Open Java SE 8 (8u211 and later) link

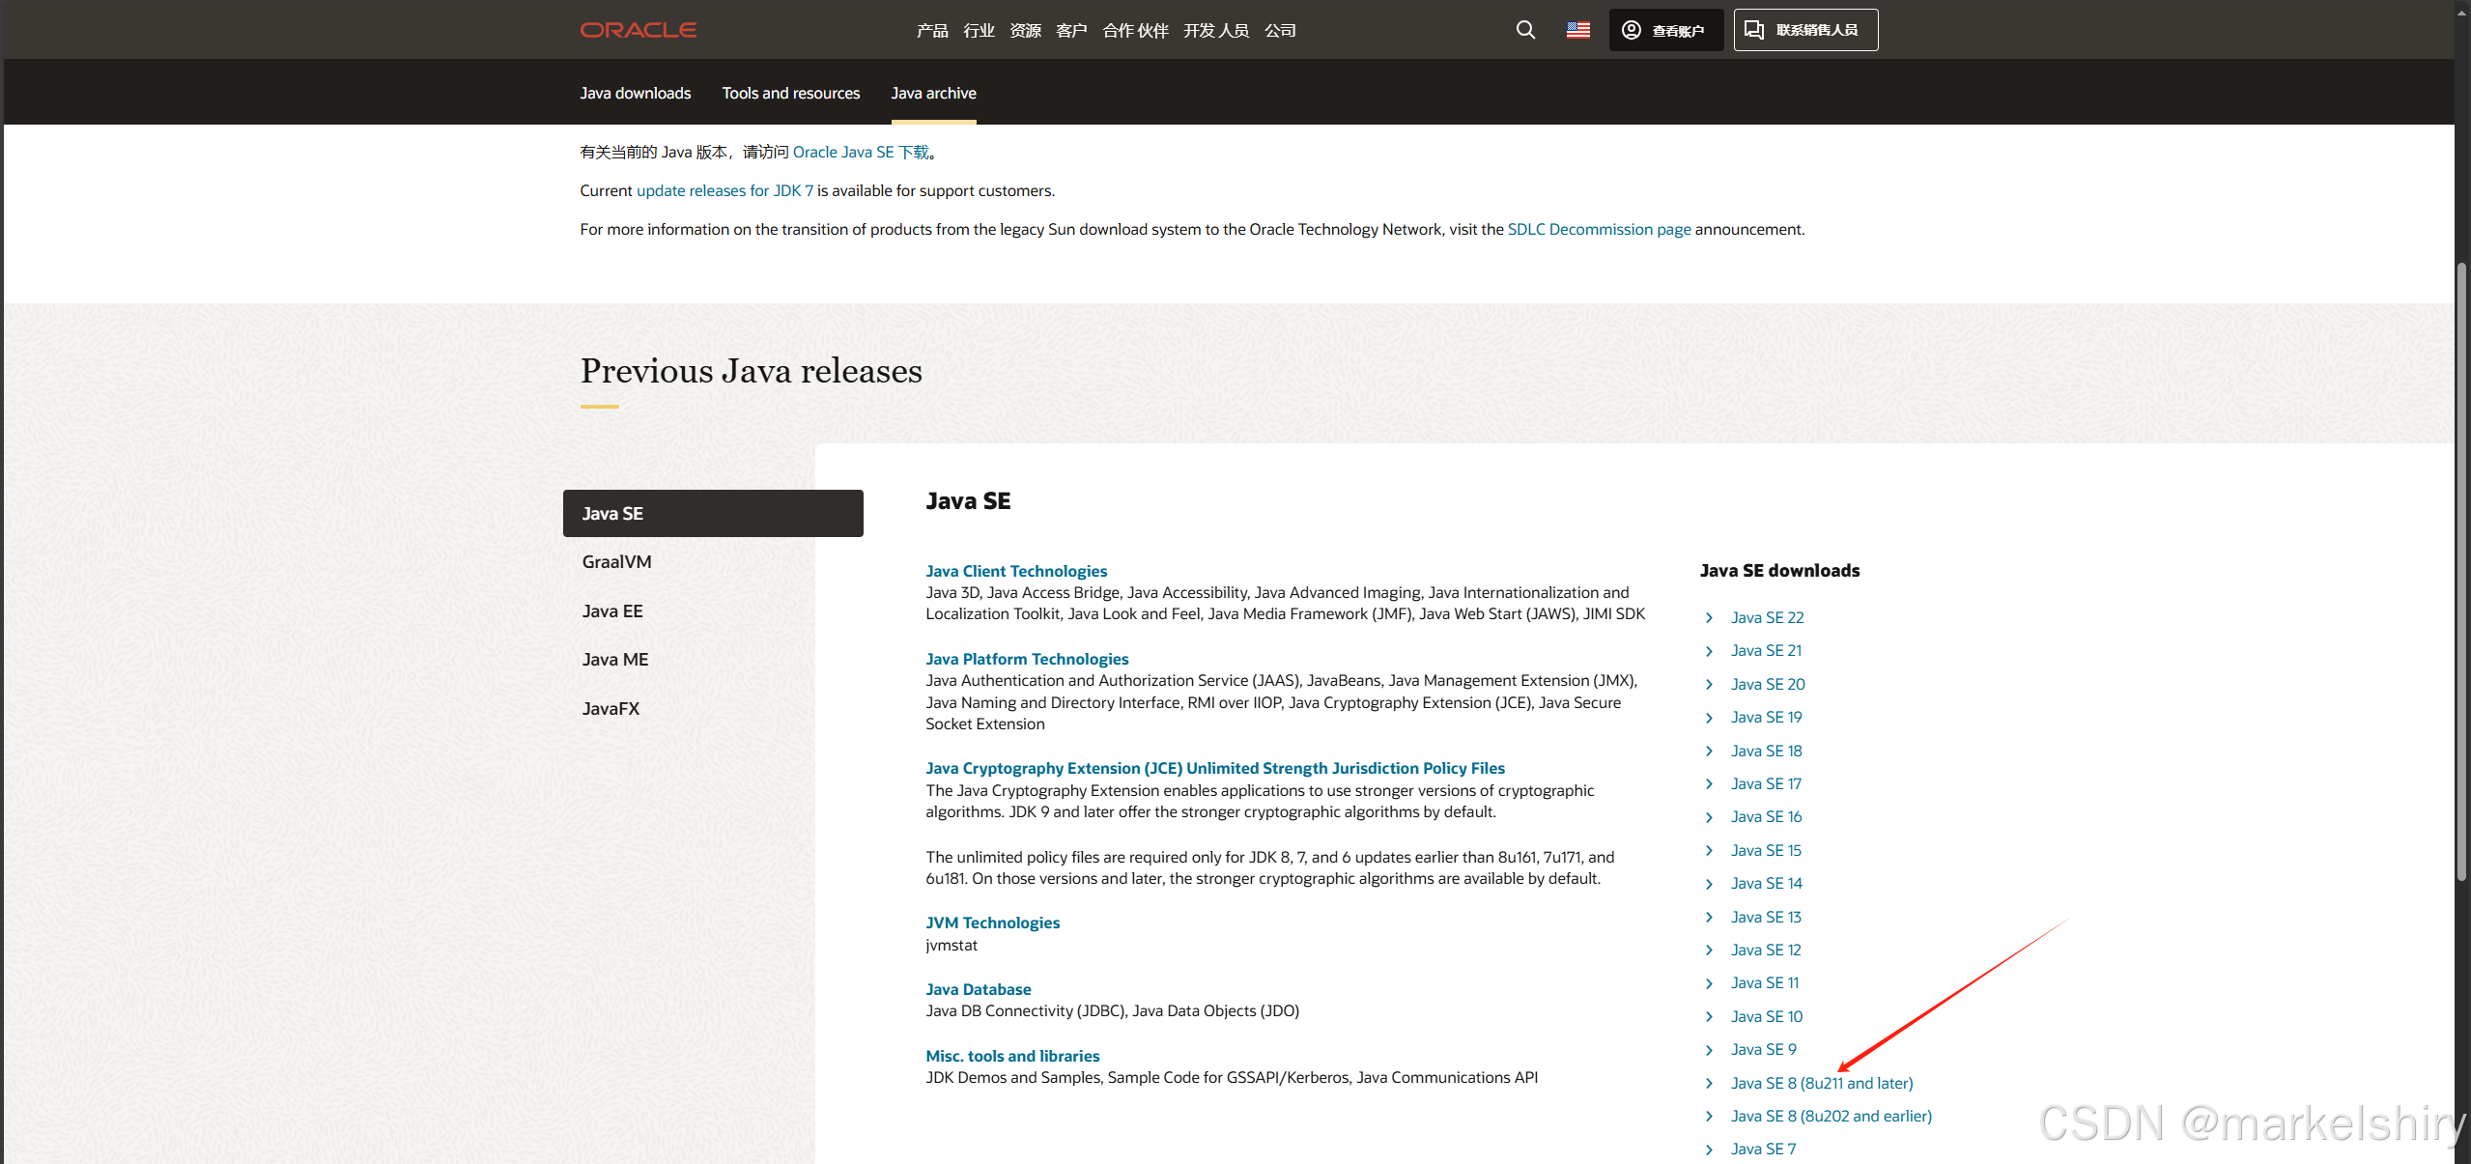click(1821, 1083)
